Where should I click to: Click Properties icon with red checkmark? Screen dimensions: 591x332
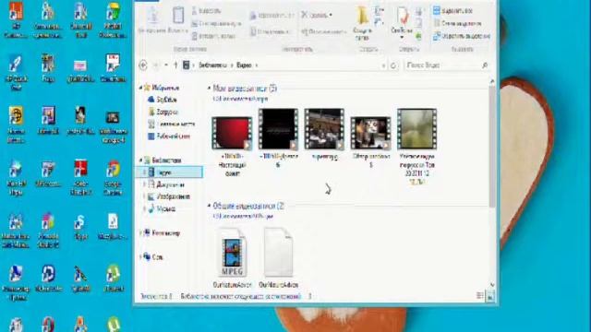click(x=402, y=16)
